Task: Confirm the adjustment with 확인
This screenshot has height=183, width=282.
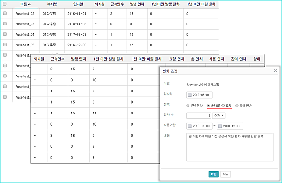Action: click(x=213, y=174)
